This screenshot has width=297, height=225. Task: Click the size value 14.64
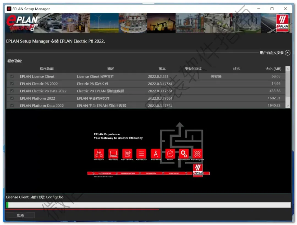coord(276,84)
